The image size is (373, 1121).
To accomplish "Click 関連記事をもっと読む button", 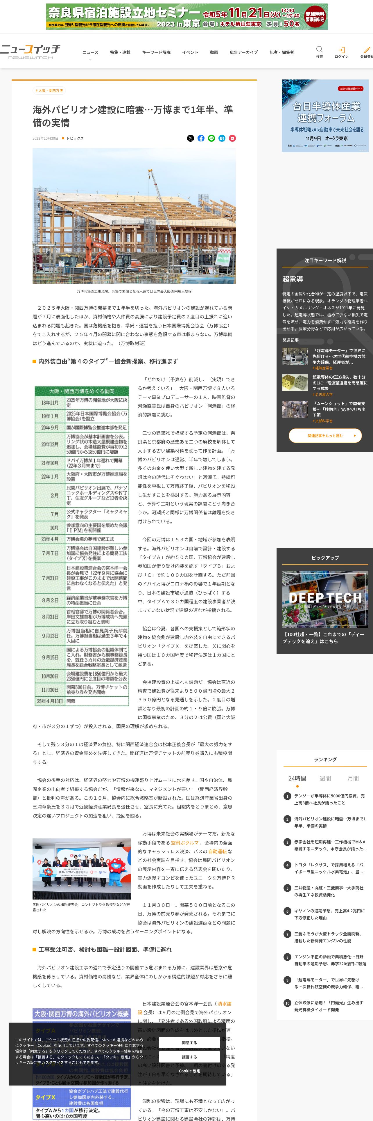I will [x=325, y=436].
